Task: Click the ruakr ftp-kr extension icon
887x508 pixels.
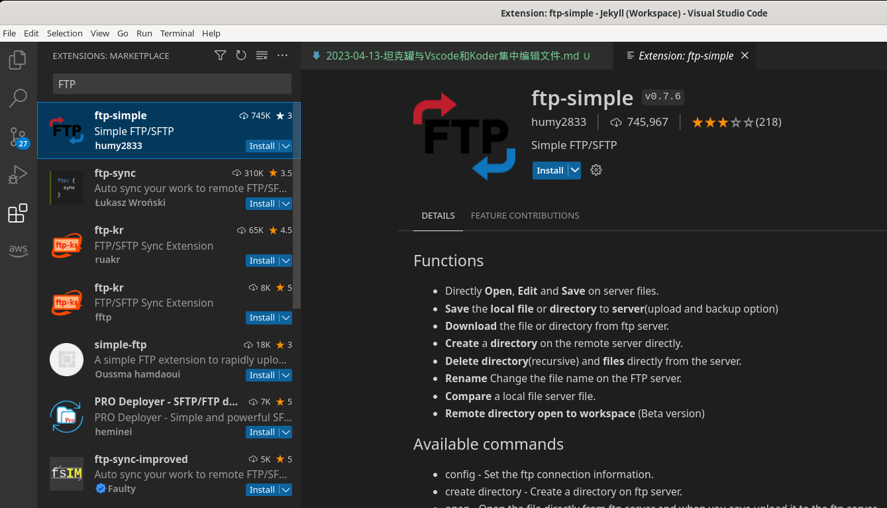Action: (66, 245)
